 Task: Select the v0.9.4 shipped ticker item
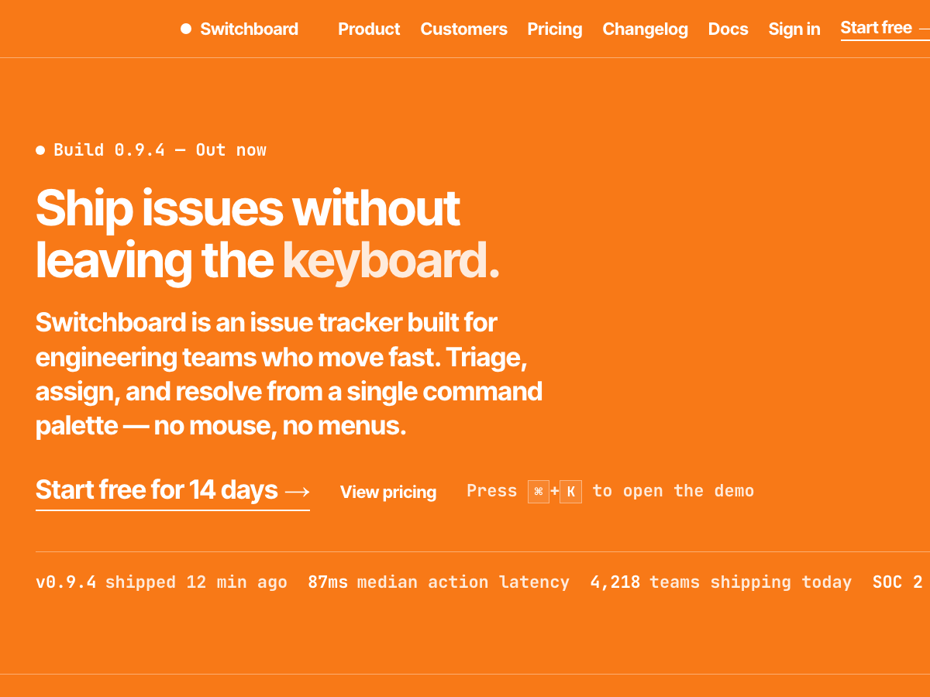(x=161, y=582)
